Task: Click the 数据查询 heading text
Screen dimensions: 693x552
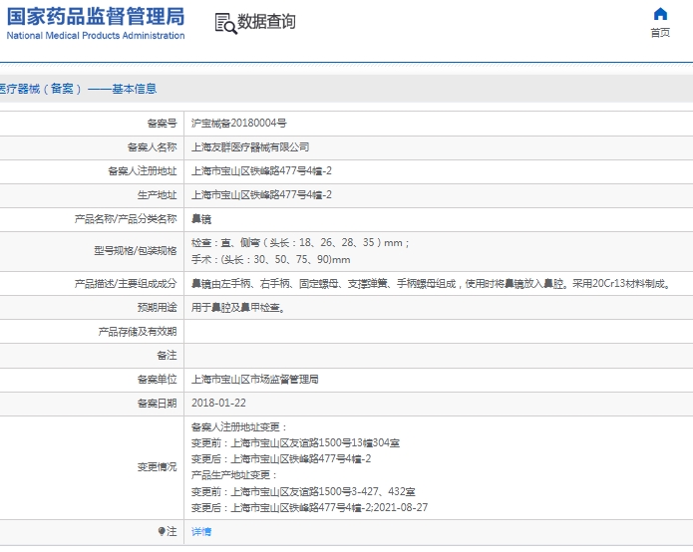Action: coord(266,22)
